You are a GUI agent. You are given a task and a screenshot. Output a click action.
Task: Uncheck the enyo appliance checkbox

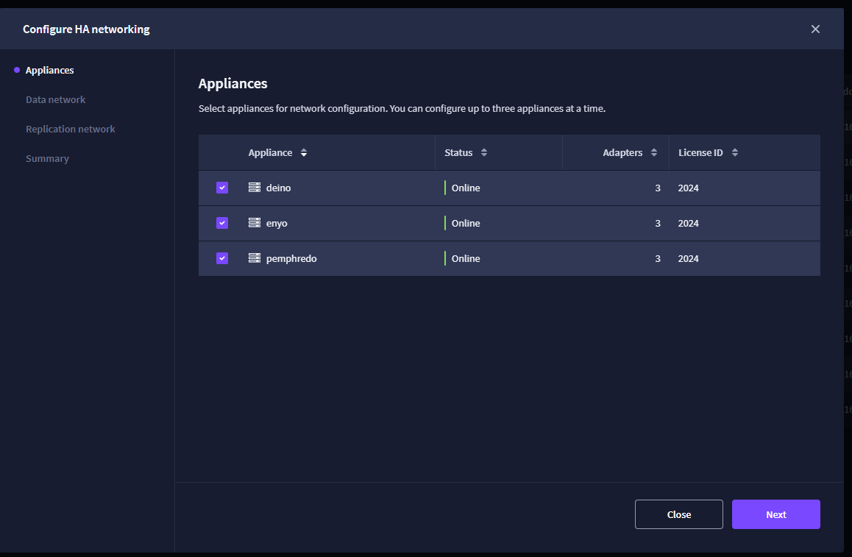pyautogui.click(x=222, y=223)
